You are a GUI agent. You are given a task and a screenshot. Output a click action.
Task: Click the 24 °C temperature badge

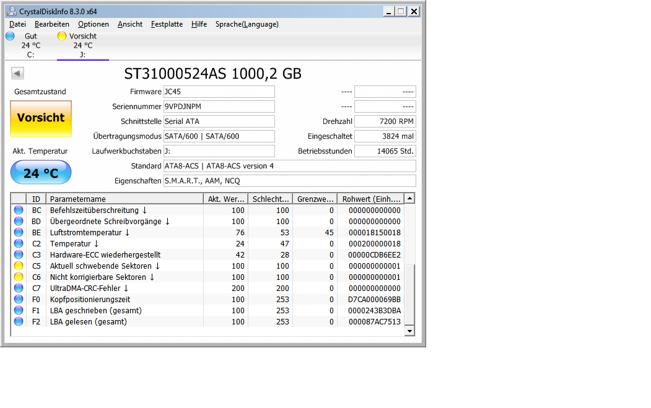(41, 172)
